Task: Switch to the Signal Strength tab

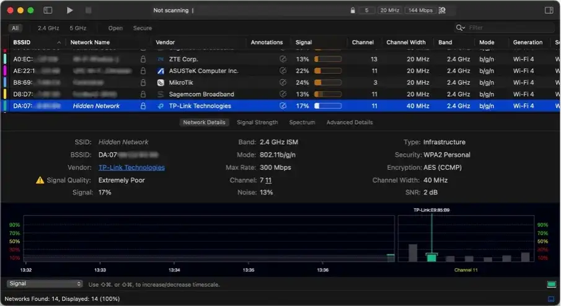Action: [257, 123]
